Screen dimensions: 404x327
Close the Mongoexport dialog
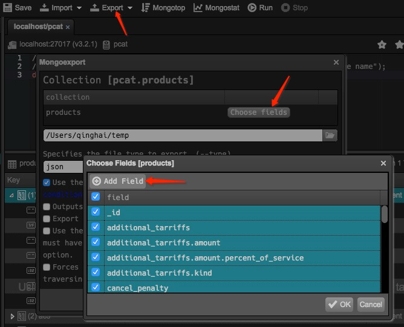(x=336, y=62)
